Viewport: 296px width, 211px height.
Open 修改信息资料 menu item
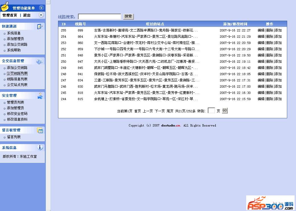(x=17, y=119)
